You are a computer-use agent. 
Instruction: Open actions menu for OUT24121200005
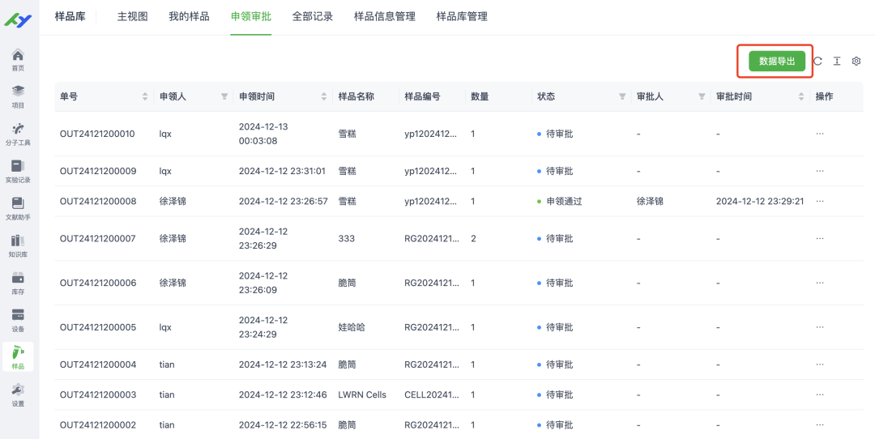(820, 327)
